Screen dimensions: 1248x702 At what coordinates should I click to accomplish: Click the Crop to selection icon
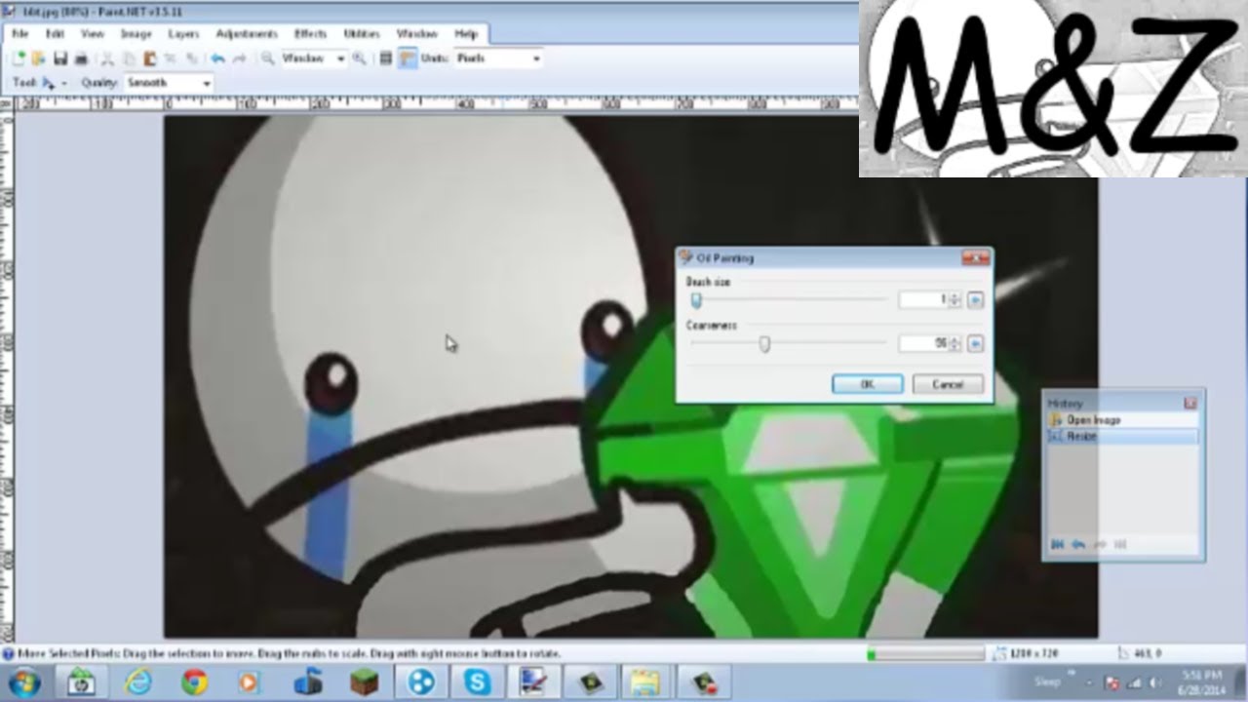point(172,58)
